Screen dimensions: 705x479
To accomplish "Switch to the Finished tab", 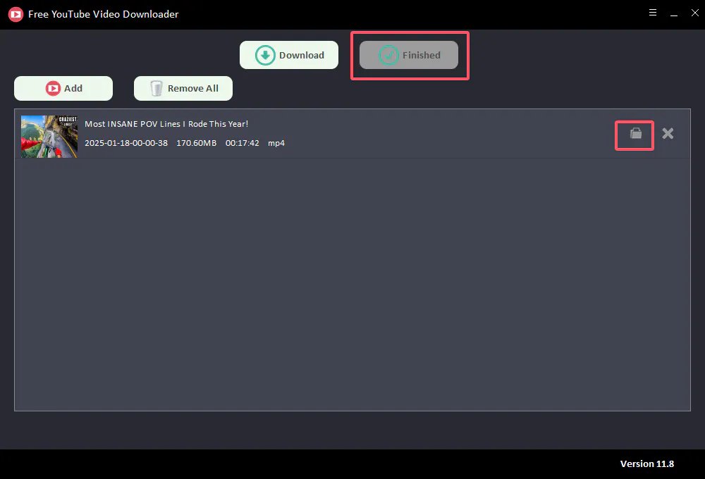I will [409, 55].
